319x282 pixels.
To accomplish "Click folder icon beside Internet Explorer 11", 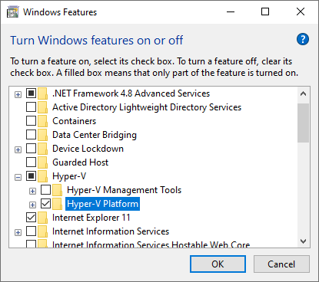I will [42, 218].
